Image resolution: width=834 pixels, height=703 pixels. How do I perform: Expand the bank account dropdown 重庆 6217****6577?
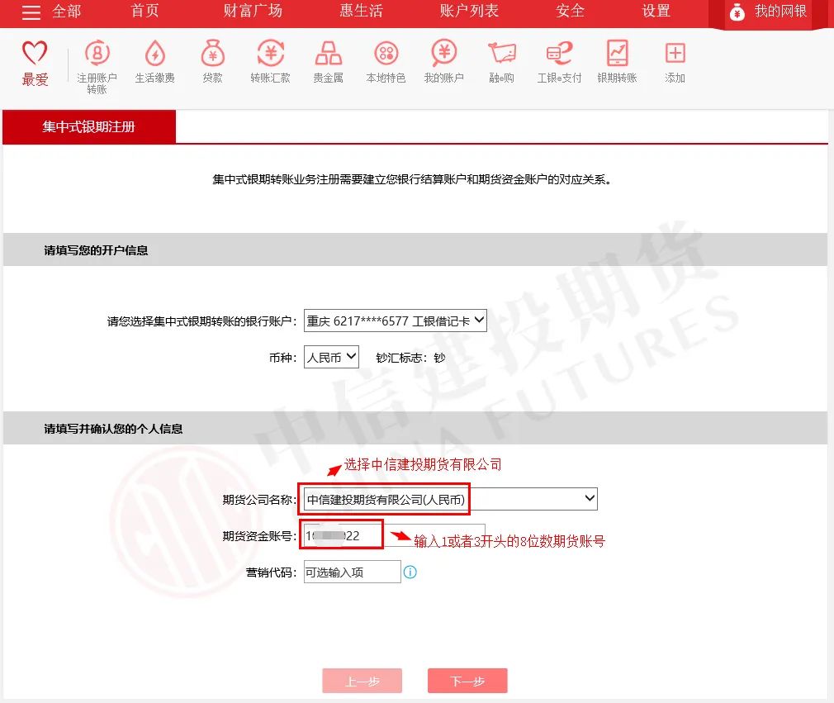tap(396, 321)
